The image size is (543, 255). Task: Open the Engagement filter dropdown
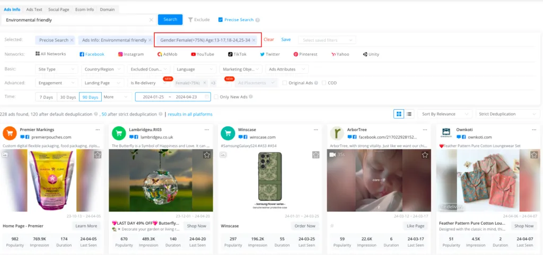(57, 83)
